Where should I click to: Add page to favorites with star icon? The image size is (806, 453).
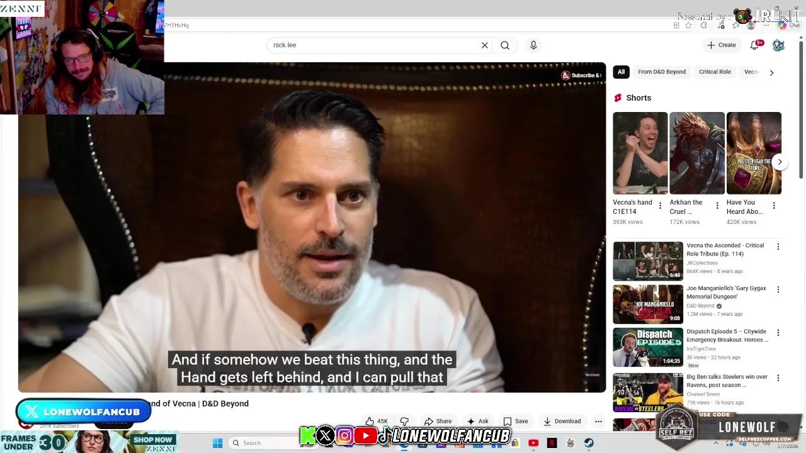tap(688, 25)
